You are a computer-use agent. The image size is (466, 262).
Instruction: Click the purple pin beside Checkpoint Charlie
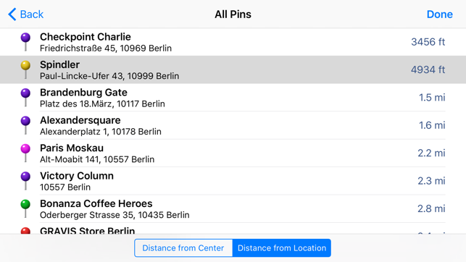coord(25,42)
